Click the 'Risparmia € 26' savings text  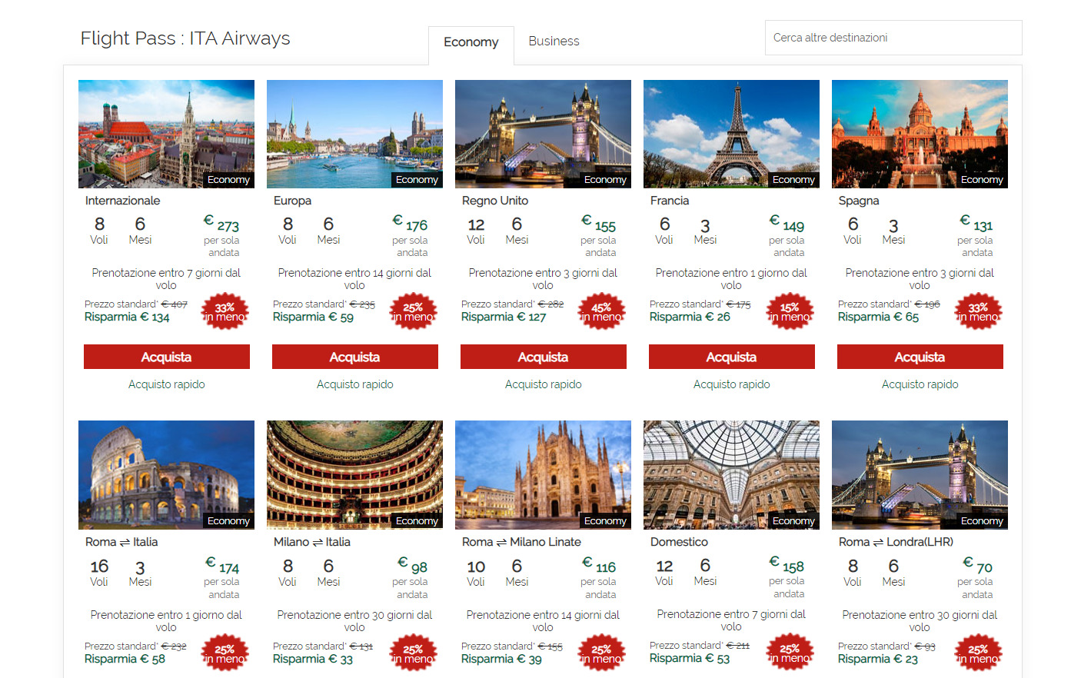pos(690,317)
